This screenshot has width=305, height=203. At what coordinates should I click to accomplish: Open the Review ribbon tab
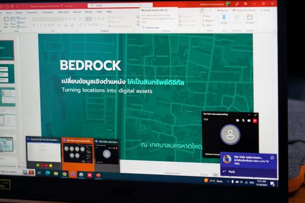tap(89, 12)
